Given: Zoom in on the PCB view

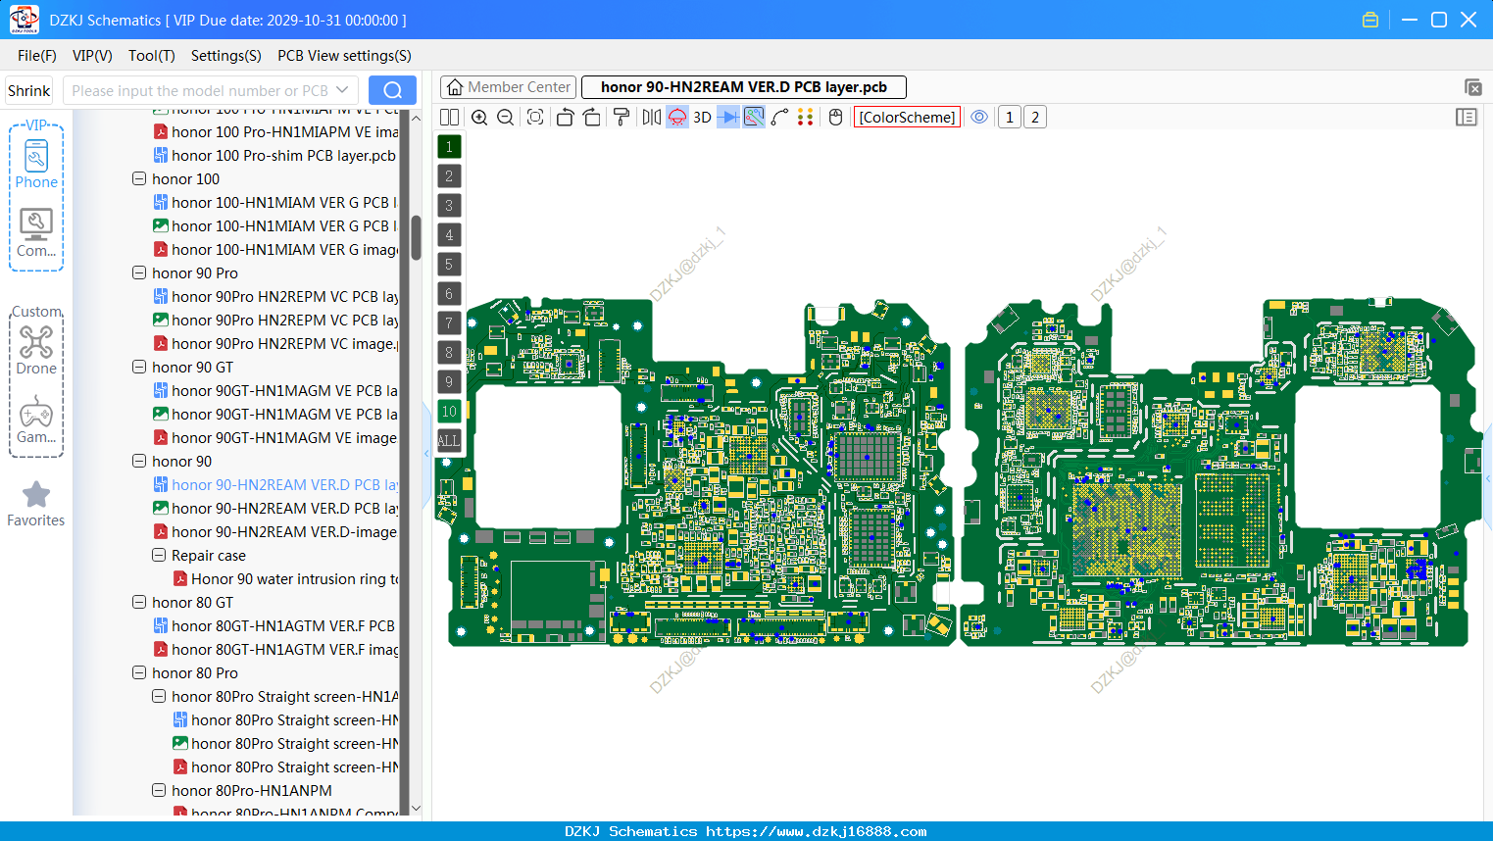Looking at the screenshot, I should (x=479, y=118).
